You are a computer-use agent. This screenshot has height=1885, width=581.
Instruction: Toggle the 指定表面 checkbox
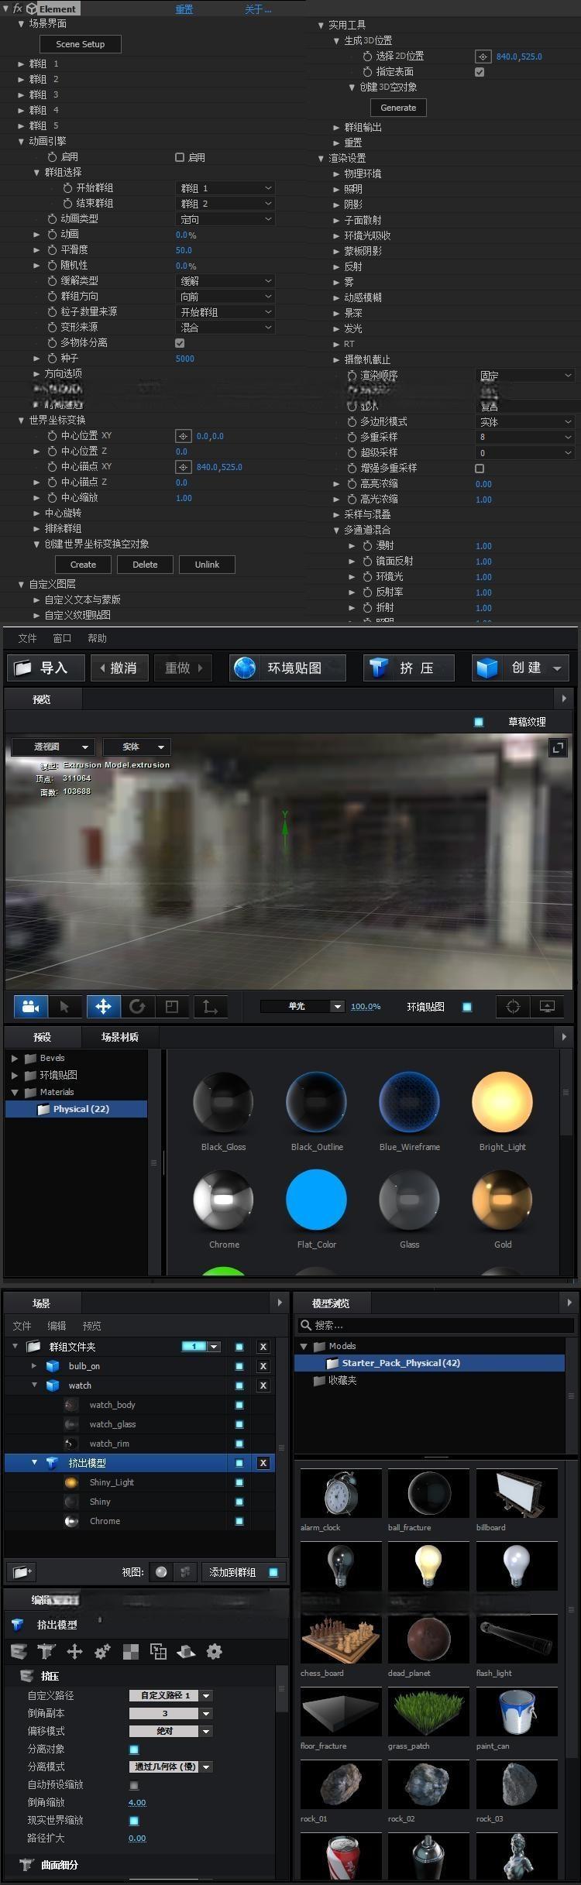480,72
